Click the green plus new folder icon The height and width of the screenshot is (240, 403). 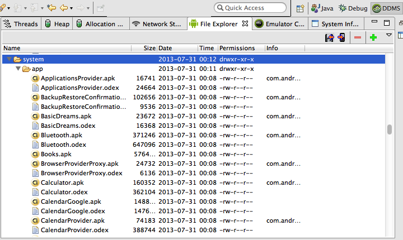(373, 38)
